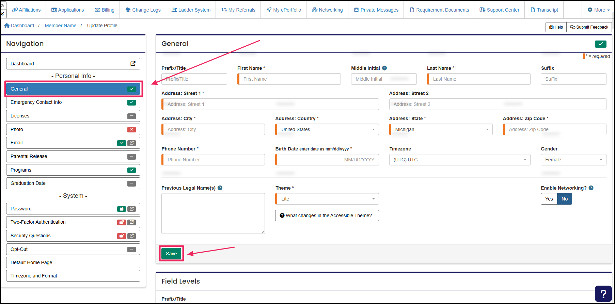Click the Dashboard home breadcrumb icon
Screen dimensions: 615x304
point(7,26)
